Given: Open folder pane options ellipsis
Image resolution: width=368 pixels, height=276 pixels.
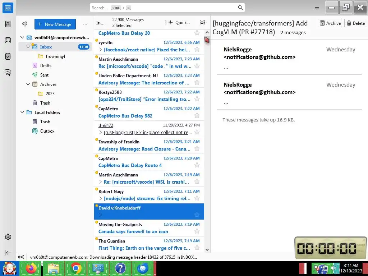Looking at the screenshot, I should pos(85,24).
